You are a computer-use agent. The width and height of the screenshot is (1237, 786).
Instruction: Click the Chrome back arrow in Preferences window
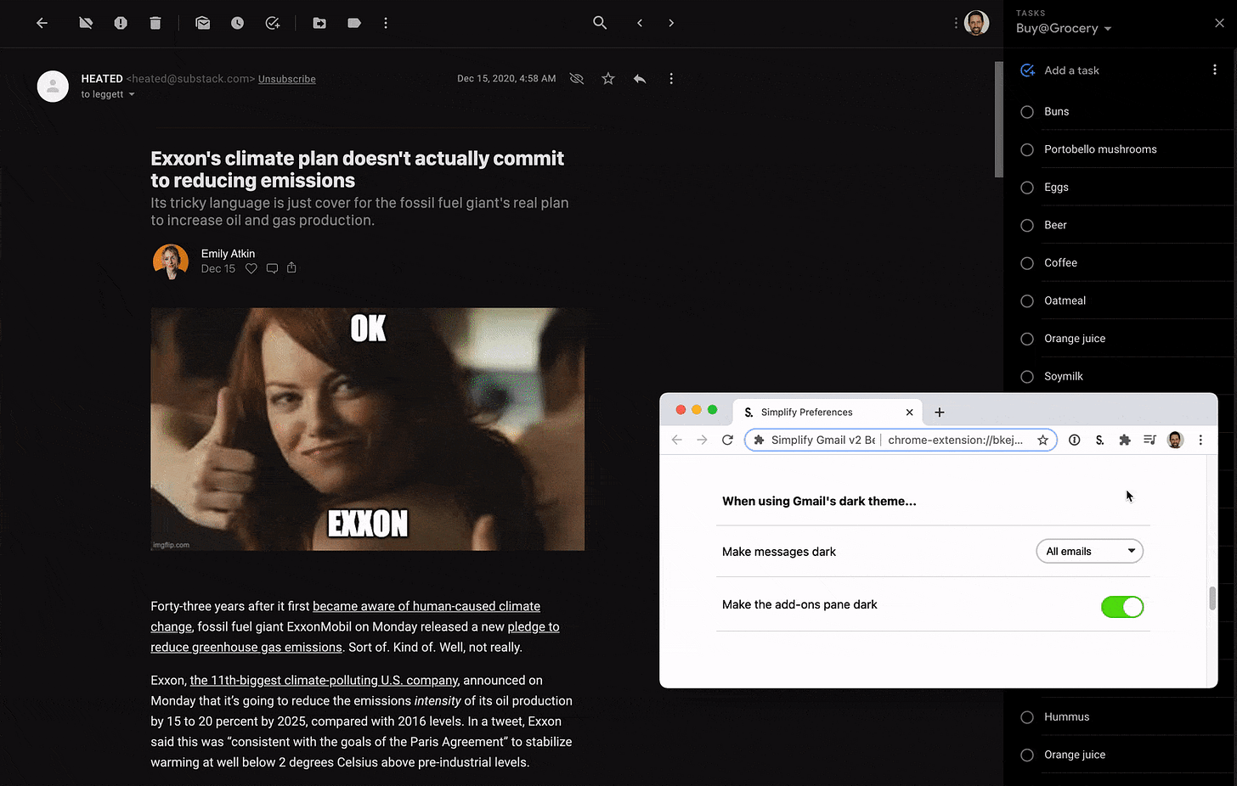tap(677, 440)
